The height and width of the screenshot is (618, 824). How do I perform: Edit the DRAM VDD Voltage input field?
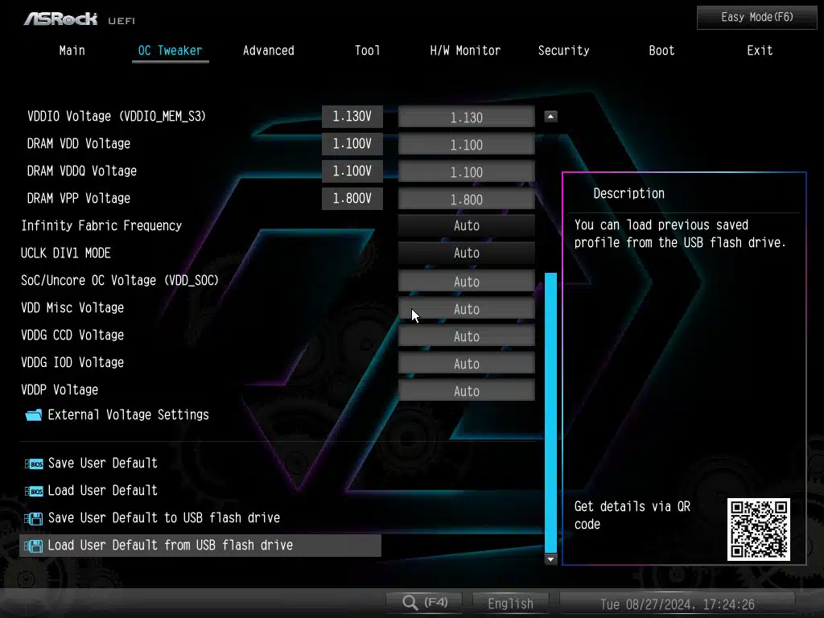pos(466,145)
